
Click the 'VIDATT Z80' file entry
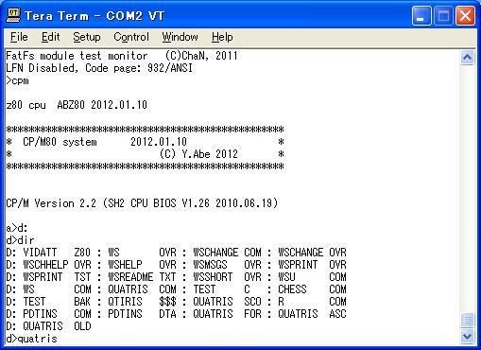[57, 253]
